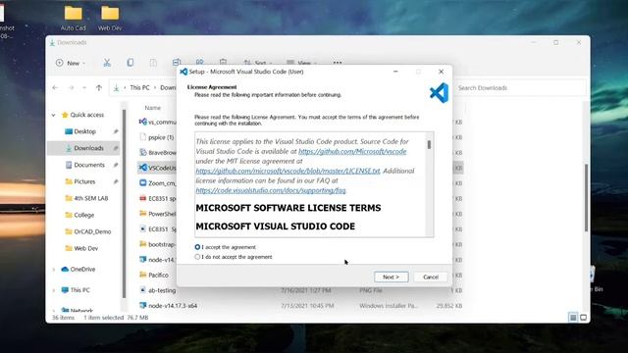Viewport: 628px width, 353px height.
Task: Select the pspice (1) file
Action: [x=161, y=137]
